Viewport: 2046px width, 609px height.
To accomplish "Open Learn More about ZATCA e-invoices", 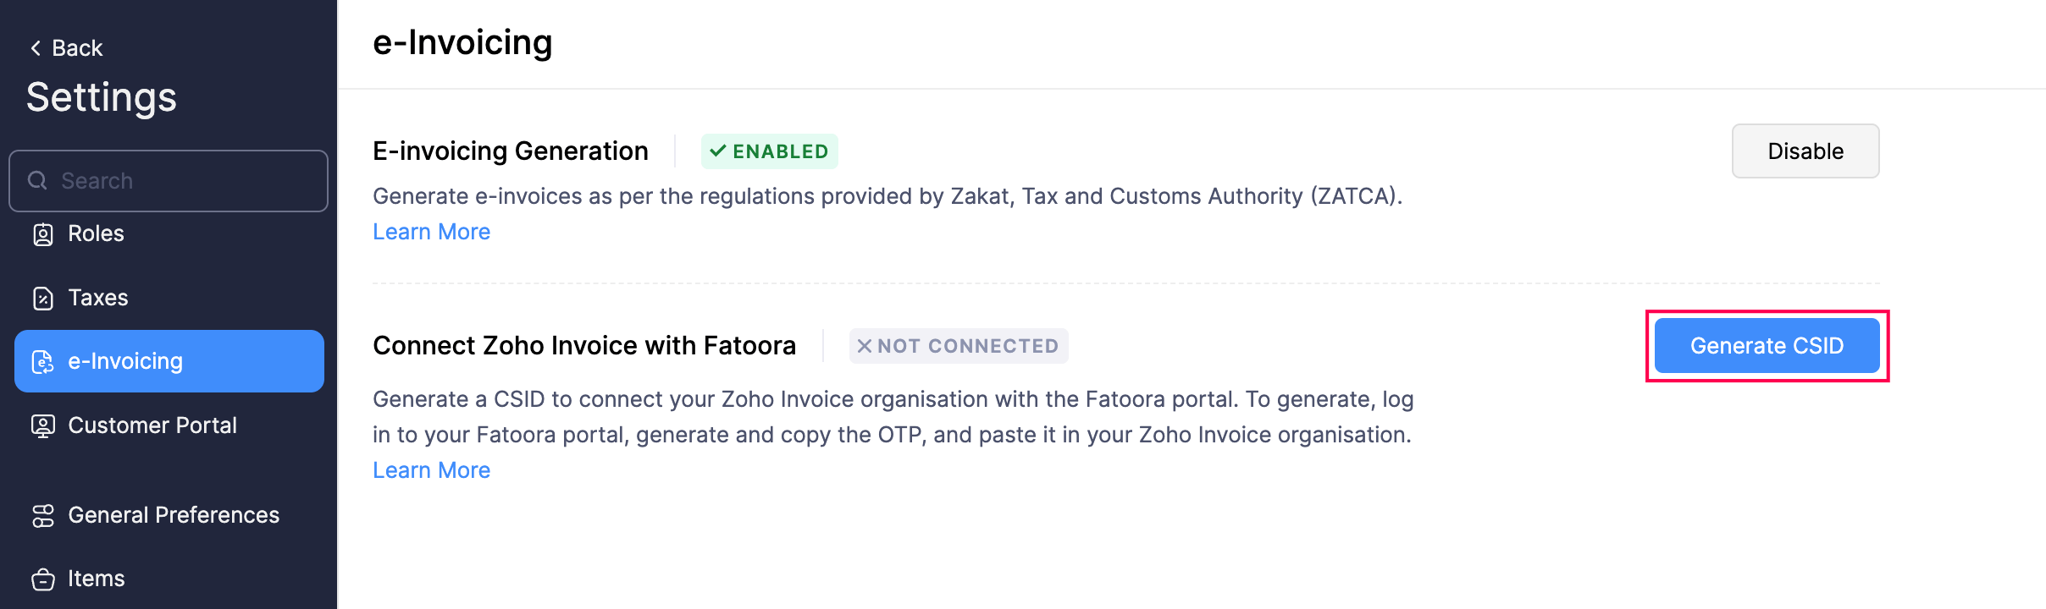I will [431, 232].
